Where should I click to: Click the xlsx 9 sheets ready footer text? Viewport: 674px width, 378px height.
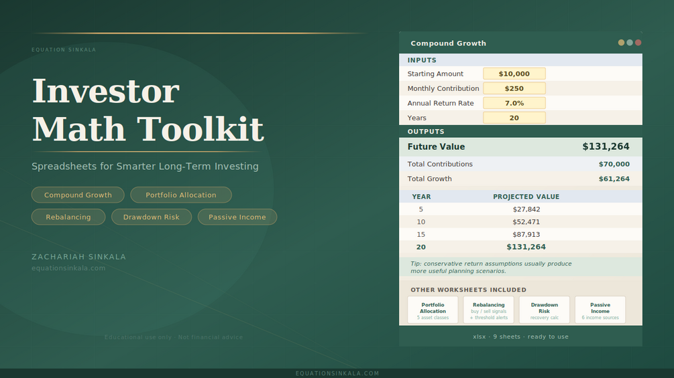pyautogui.click(x=520, y=337)
